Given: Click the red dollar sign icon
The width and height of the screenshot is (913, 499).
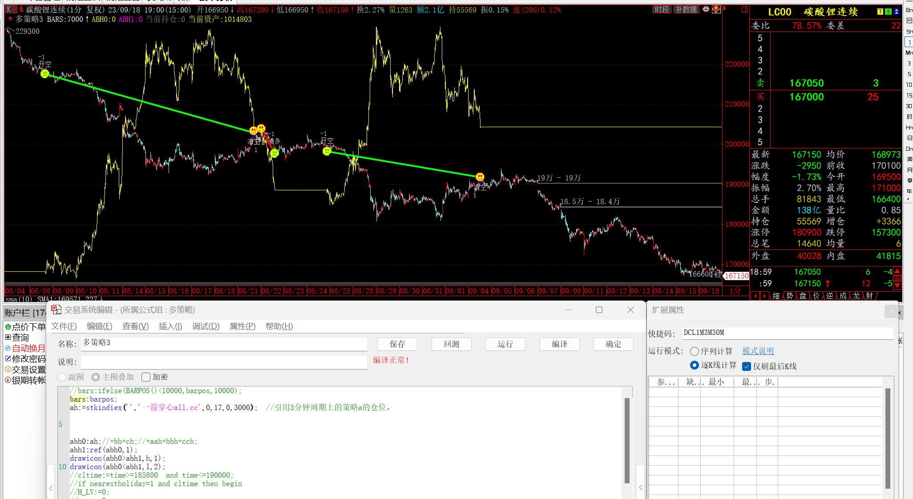Looking at the screenshot, I should pos(20,9).
